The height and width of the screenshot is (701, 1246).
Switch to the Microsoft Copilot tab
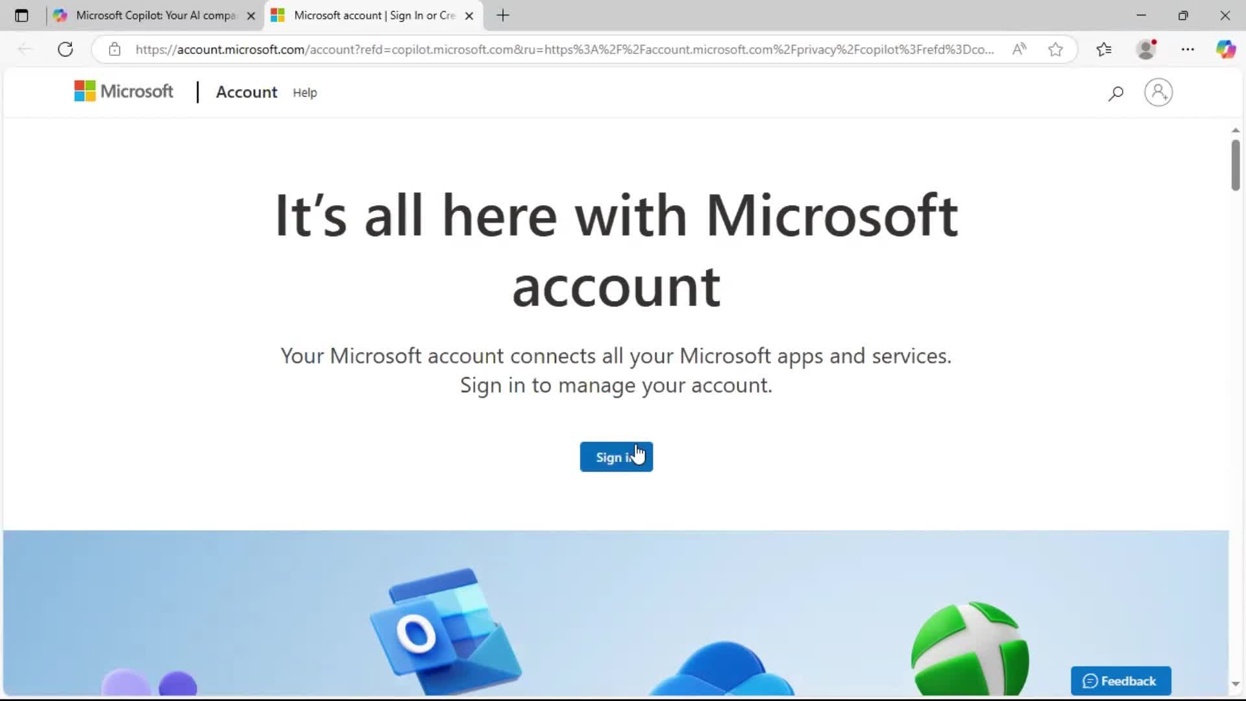(x=154, y=16)
